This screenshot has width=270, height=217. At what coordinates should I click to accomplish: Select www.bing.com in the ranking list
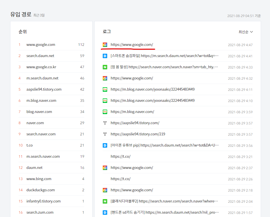click(39, 179)
